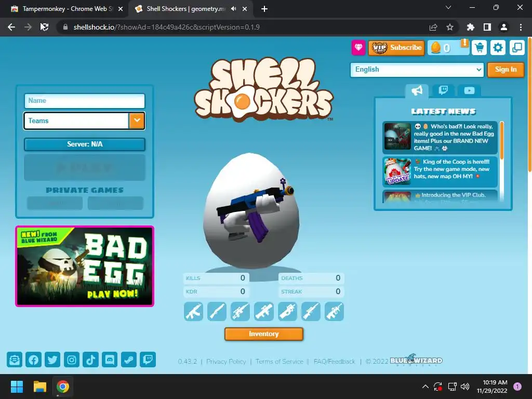532x399 pixels.
Task: Open the Bad Egg Play Now banner
Action: (85, 267)
